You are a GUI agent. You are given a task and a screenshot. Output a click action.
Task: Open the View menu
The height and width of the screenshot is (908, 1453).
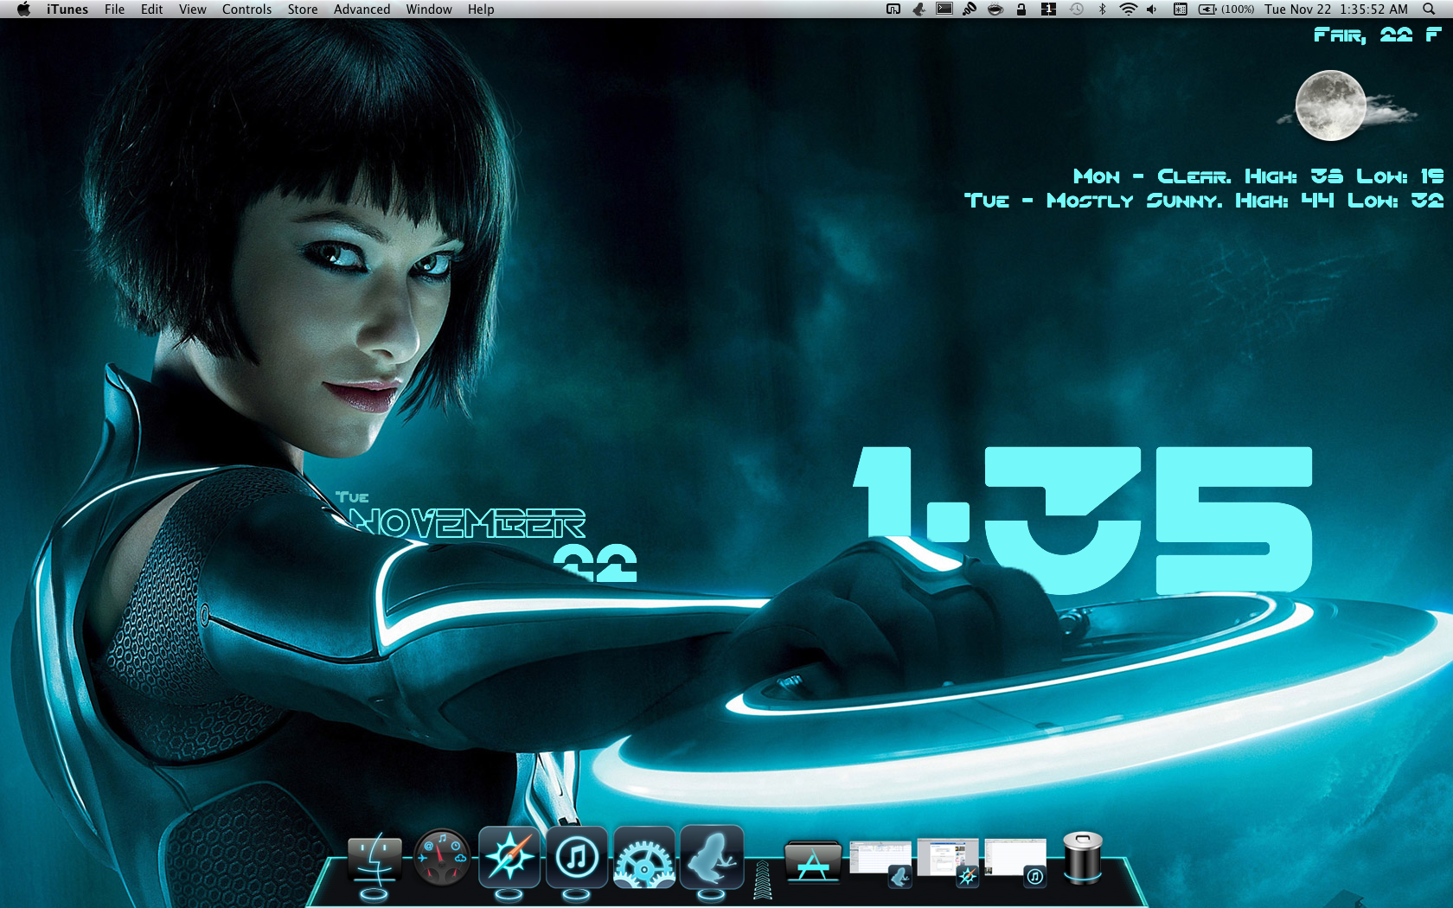pos(192,10)
